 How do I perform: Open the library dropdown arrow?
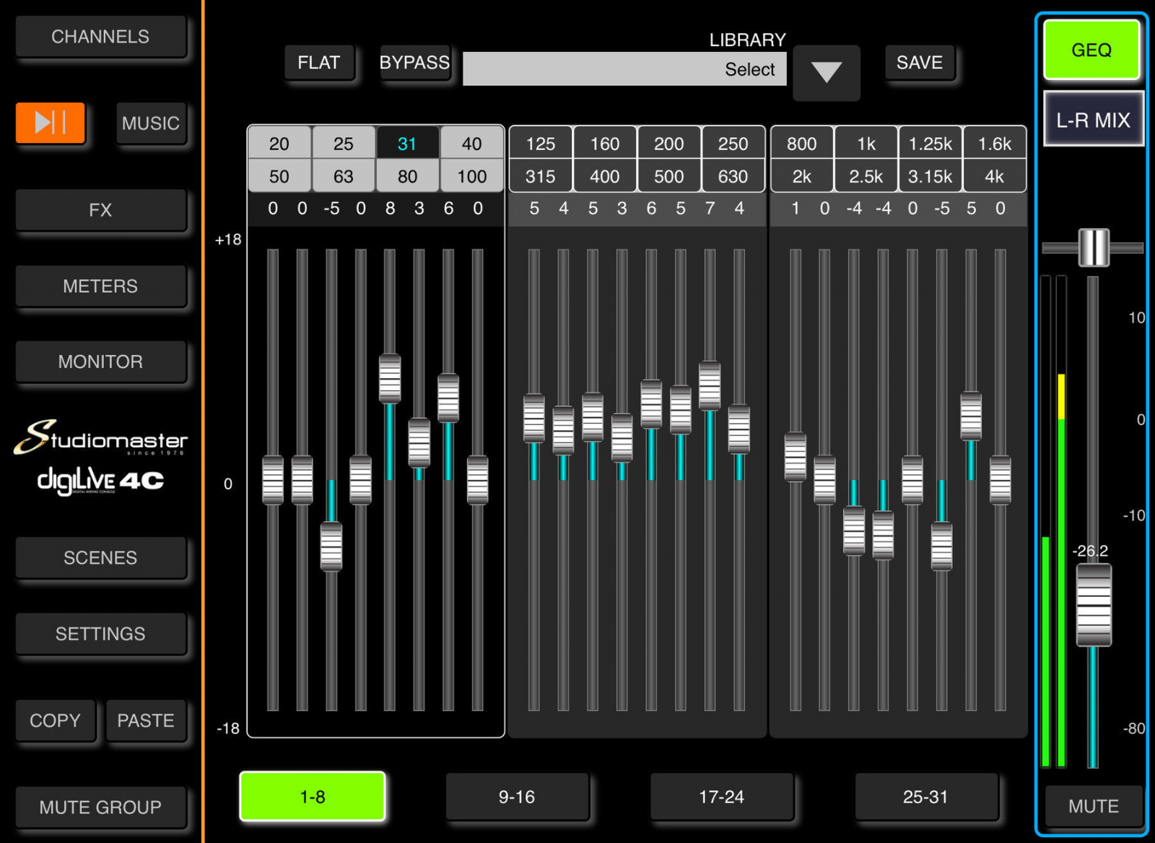(x=826, y=72)
